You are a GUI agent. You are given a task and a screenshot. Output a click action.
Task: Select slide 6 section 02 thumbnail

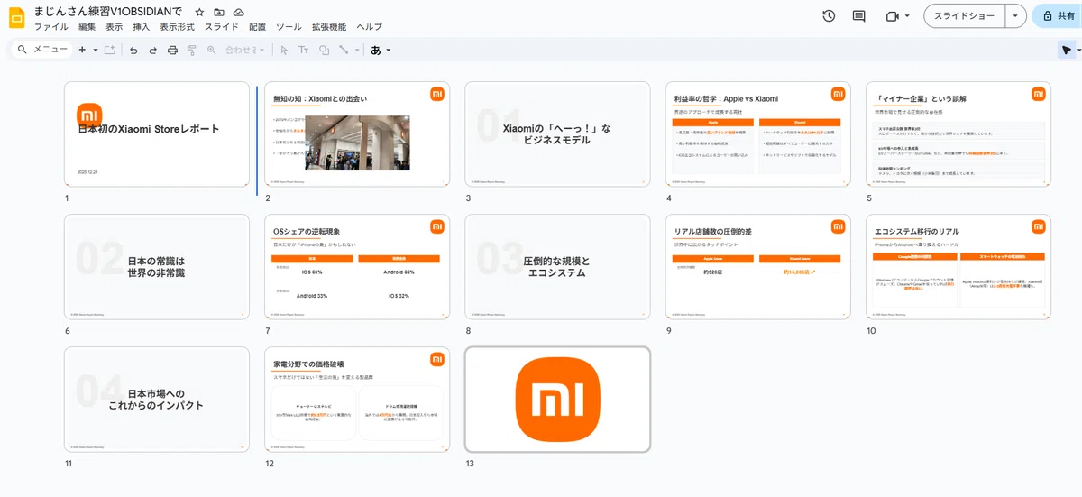click(157, 267)
